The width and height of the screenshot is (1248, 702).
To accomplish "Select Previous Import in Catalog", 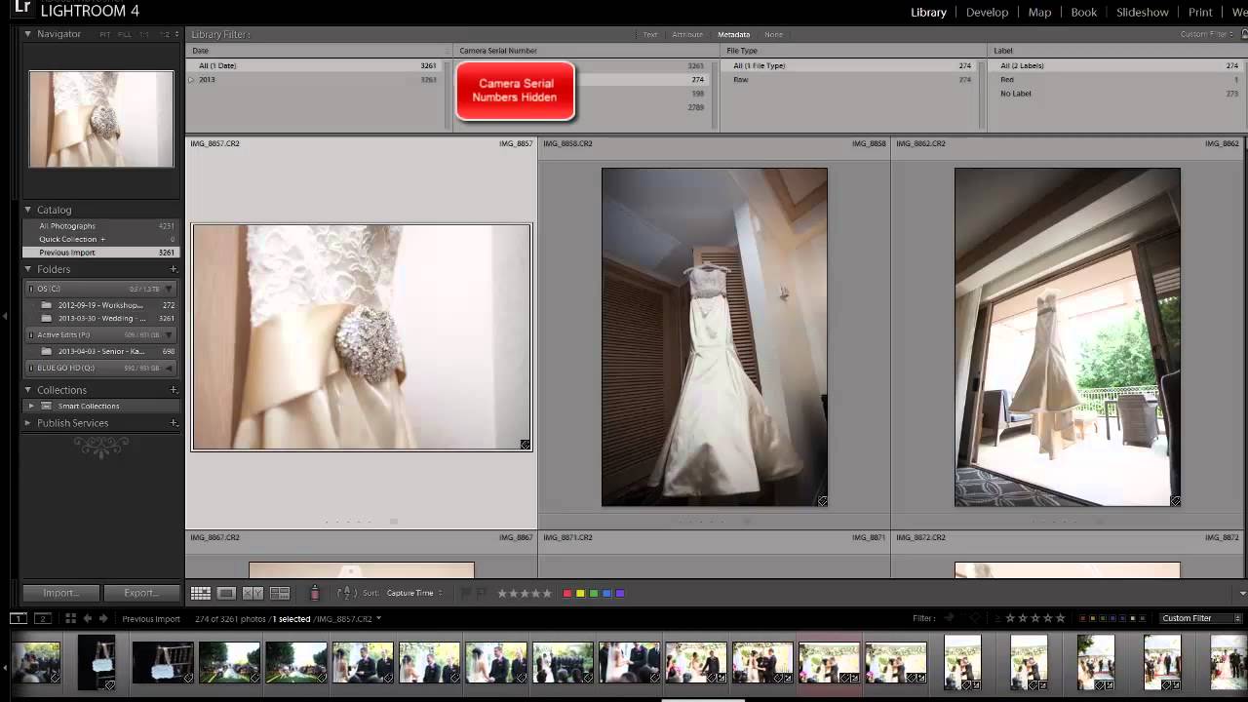I will [x=100, y=253].
